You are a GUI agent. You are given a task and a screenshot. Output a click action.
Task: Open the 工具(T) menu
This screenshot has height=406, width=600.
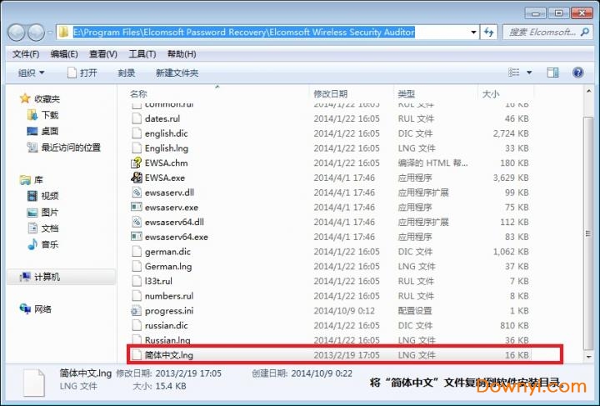142,54
